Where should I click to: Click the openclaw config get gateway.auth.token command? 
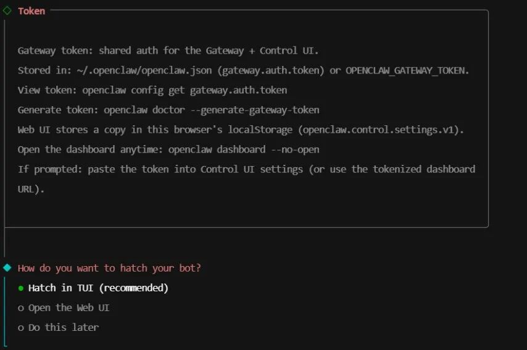(185, 90)
